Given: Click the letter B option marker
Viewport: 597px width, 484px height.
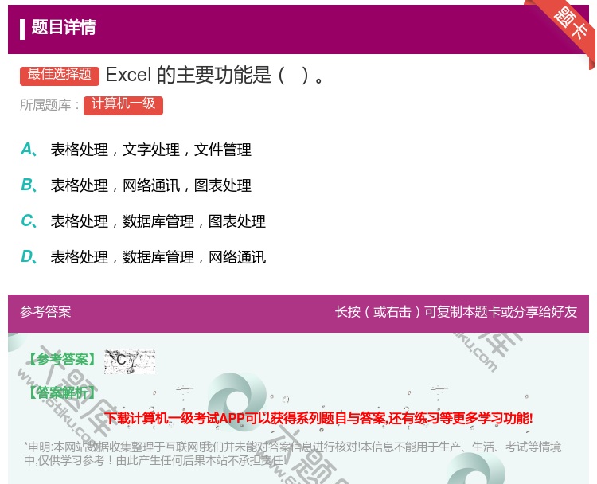Looking at the screenshot, I should (x=29, y=185).
